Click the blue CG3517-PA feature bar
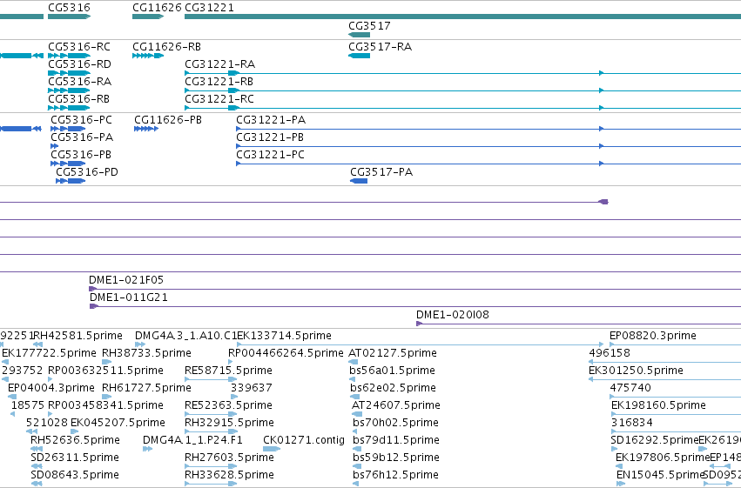Screen dimensions: 741x488 pyautogui.click(x=359, y=181)
